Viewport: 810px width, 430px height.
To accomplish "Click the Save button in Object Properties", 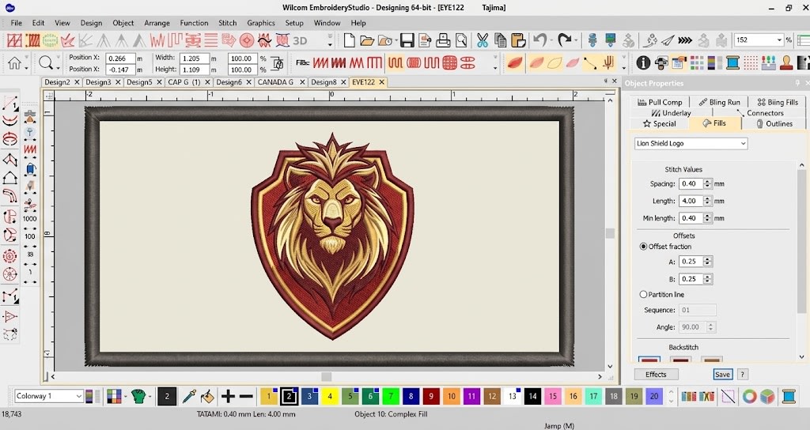I will (723, 375).
